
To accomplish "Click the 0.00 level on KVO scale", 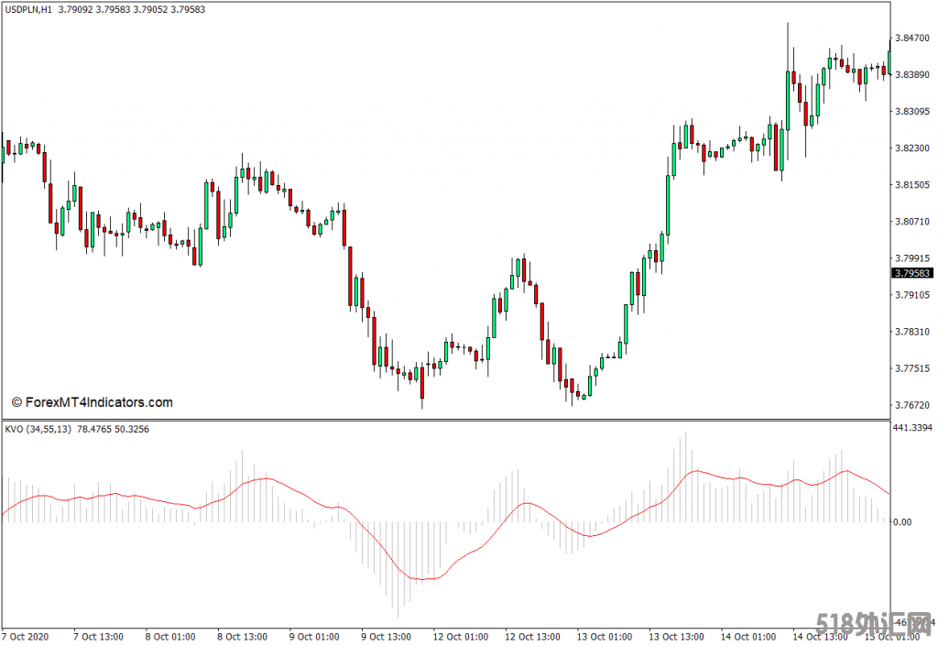I will 903,522.
